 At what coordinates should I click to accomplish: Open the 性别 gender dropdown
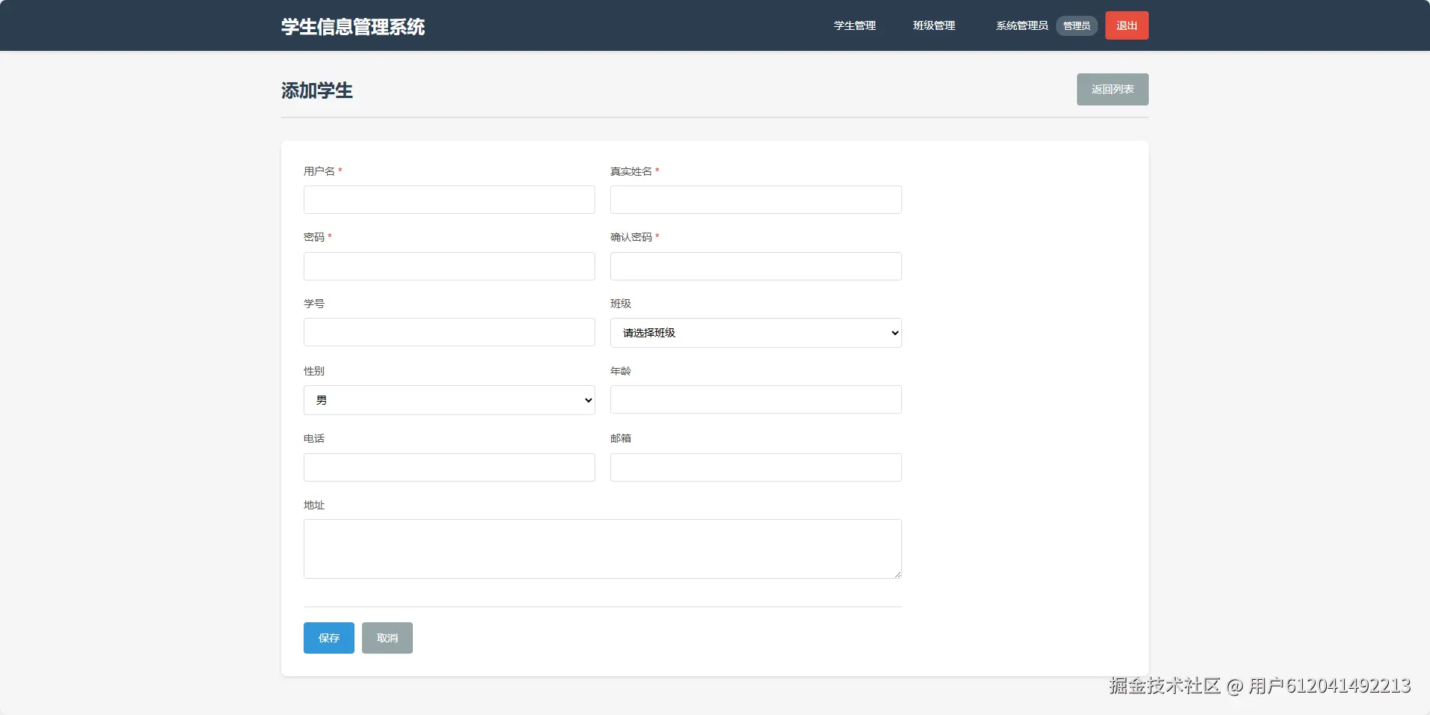(448, 399)
